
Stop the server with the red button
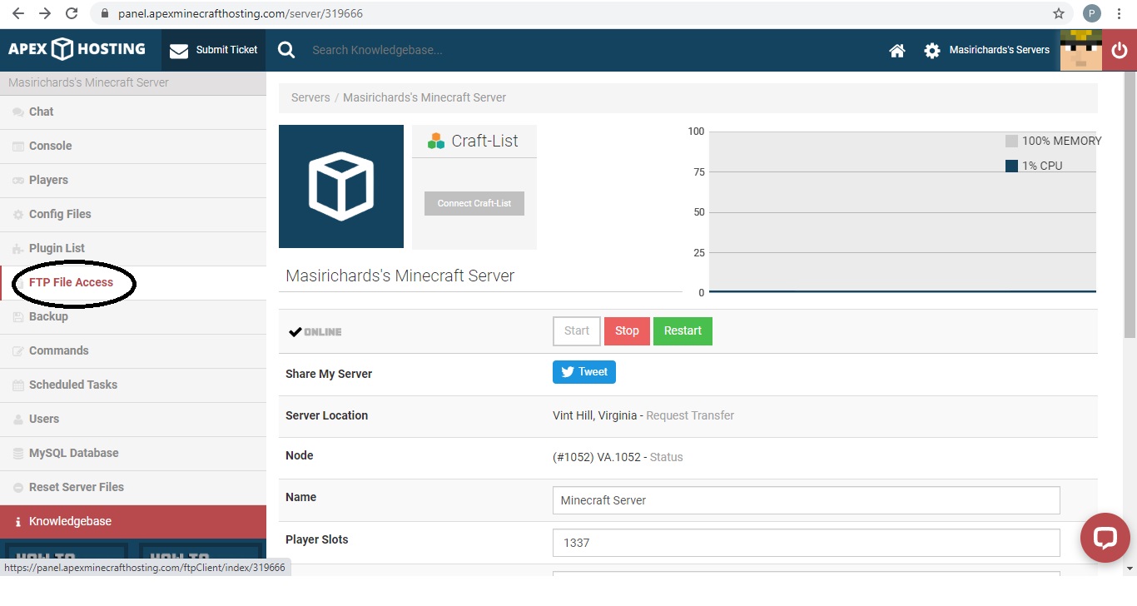[627, 330]
